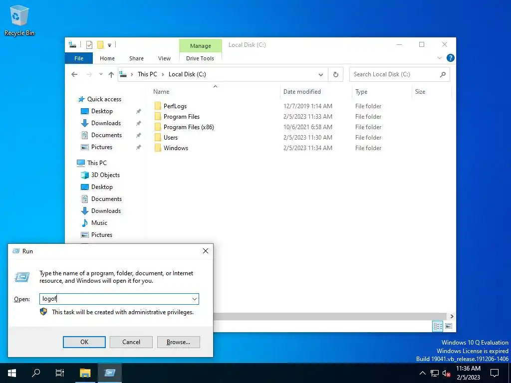The image size is (511, 383).
Task: Open taskbar Search
Action: click(x=36, y=373)
